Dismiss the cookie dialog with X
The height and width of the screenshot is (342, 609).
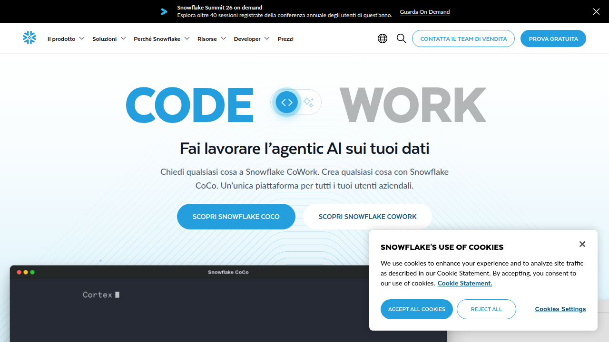pos(582,244)
